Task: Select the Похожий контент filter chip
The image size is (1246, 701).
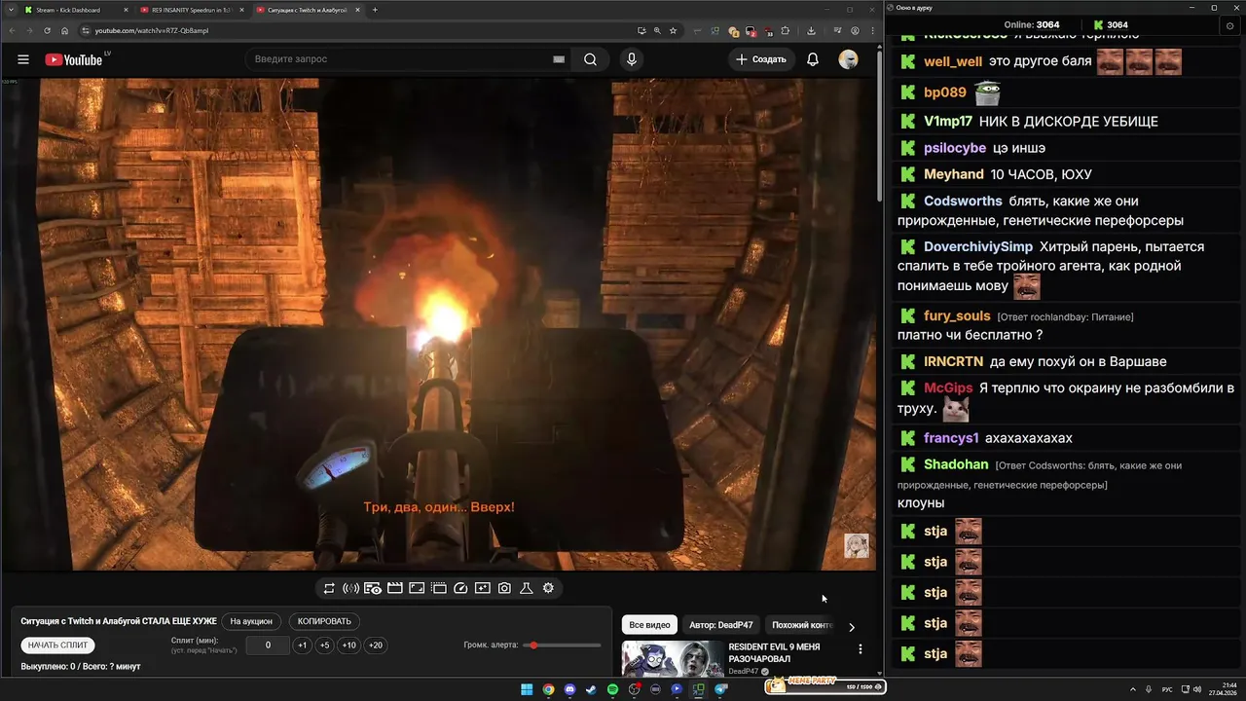Action: (x=802, y=625)
